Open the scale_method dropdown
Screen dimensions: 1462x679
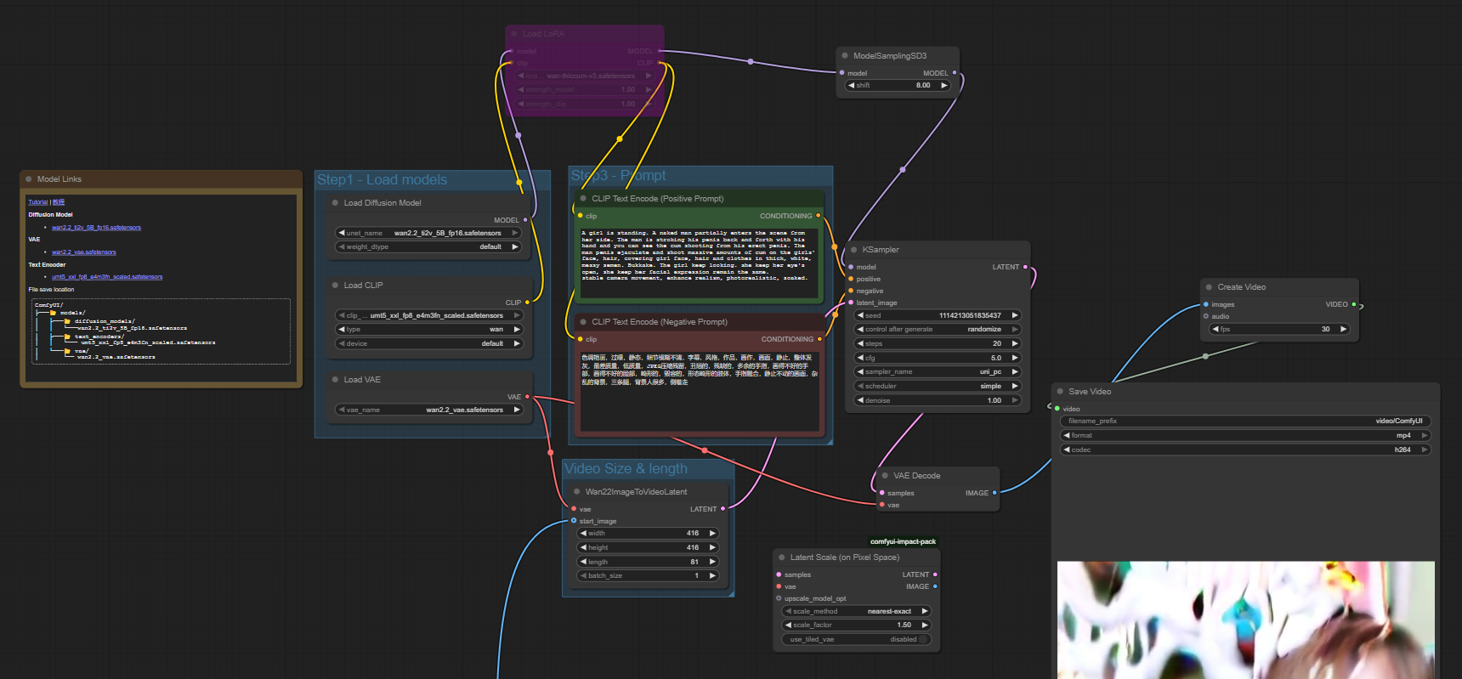tap(856, 611)
